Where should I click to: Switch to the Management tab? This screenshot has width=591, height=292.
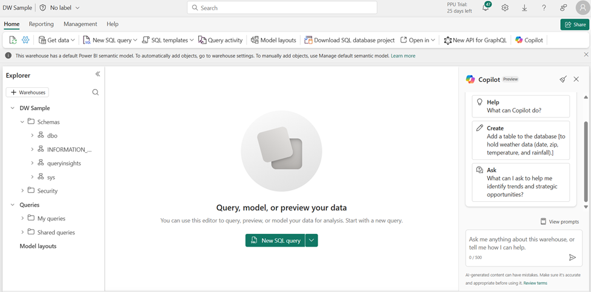click(x=80, y=24)
